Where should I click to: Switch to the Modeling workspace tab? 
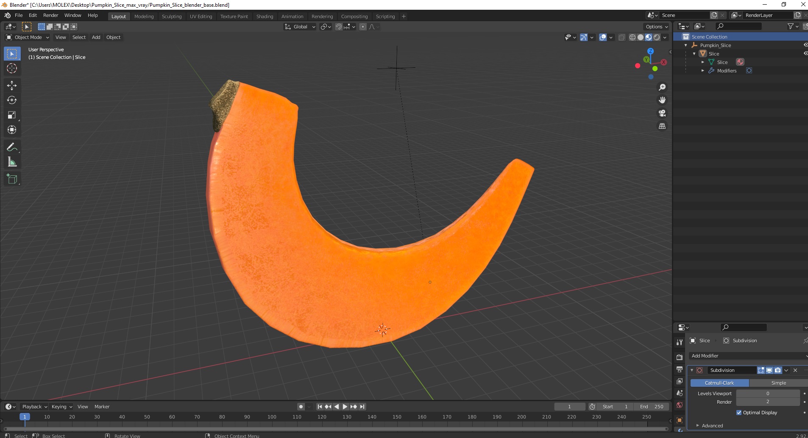[x=144, y=17]
